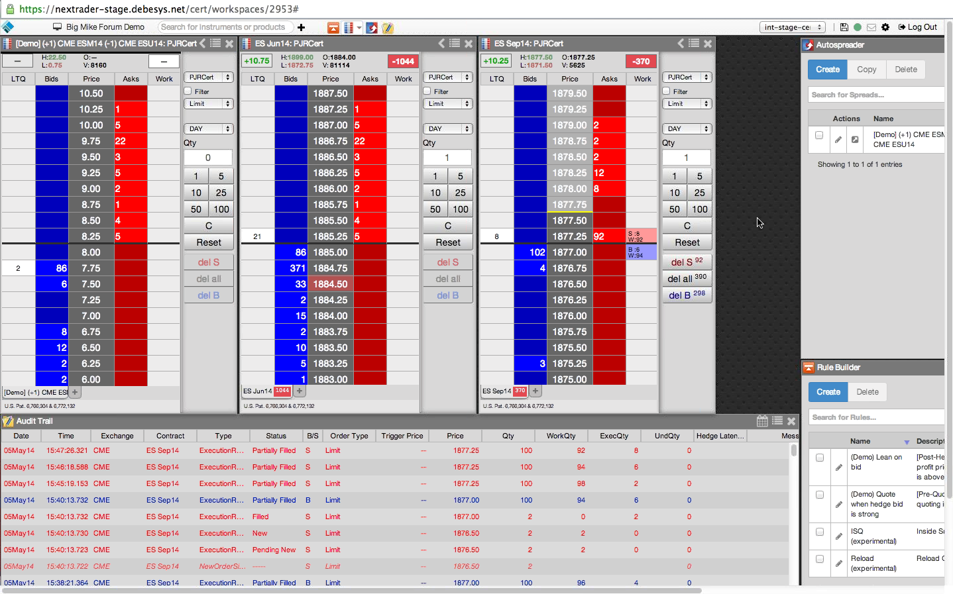
Task: Open the int-stage-cert environment dropdown
Action: (793, 27)
